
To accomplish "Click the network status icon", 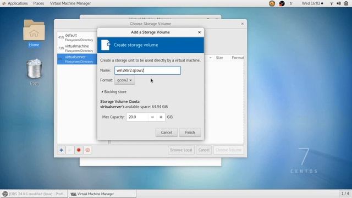I will click(331, 3).
